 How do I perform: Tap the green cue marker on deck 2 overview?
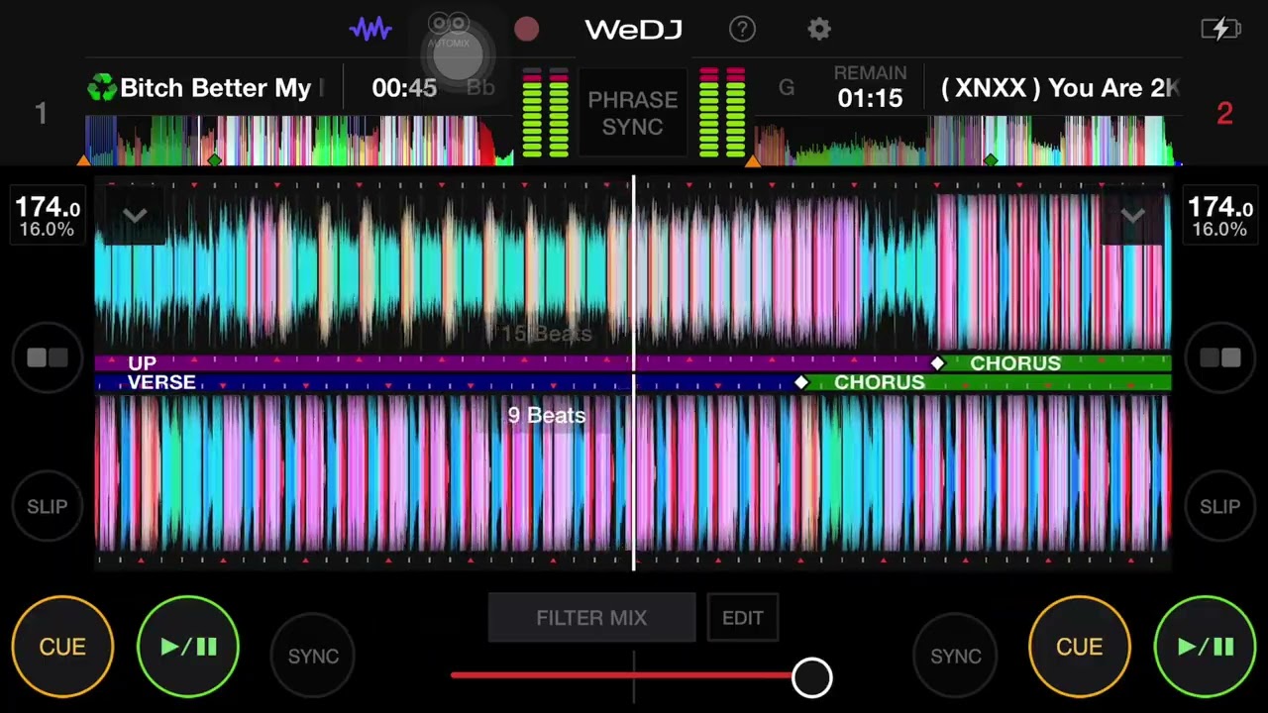click(991, 159)
